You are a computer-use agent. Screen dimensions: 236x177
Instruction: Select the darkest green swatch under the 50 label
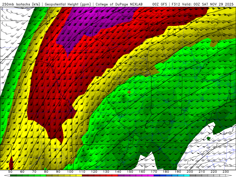[13, 176]
